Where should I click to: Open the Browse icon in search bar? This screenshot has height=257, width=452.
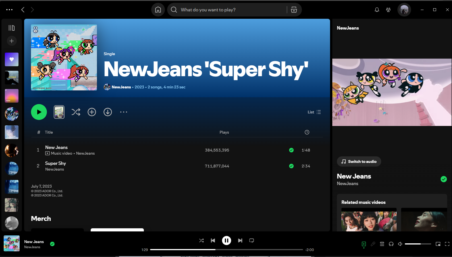pos(294,10)
